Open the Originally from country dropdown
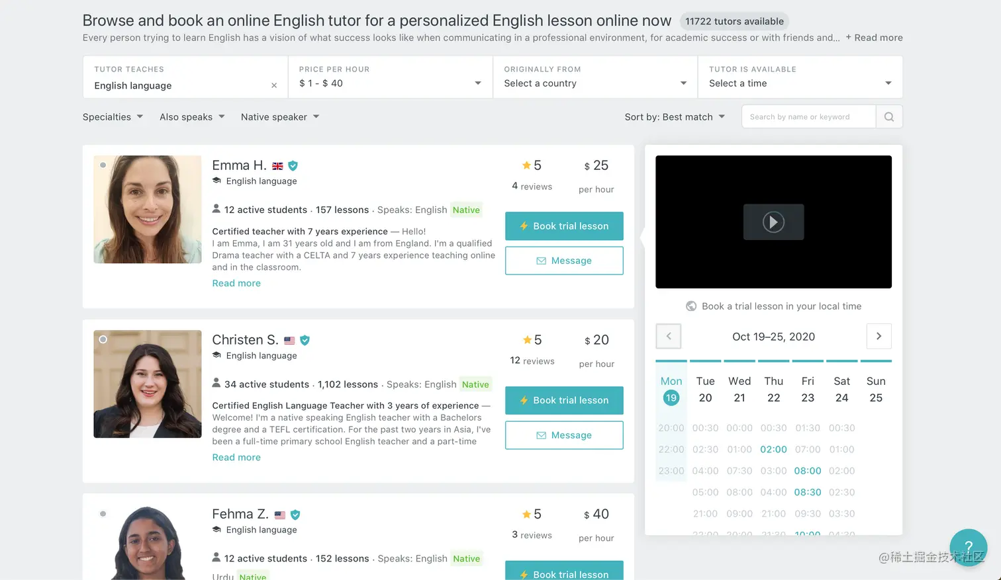Image resolution: width=1001 pixels, height=580 pixels. [x=595, y=77]
